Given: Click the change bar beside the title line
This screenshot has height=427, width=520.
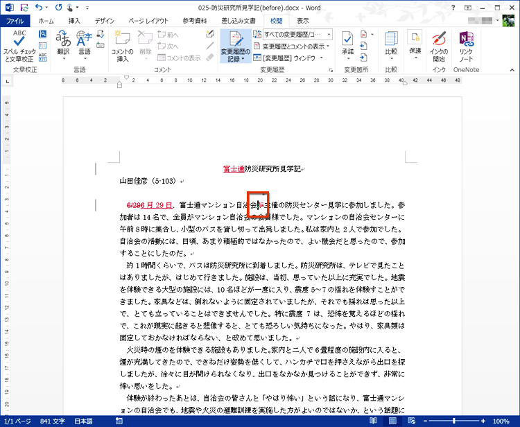Looking at the screenshot, I should 96,168.
